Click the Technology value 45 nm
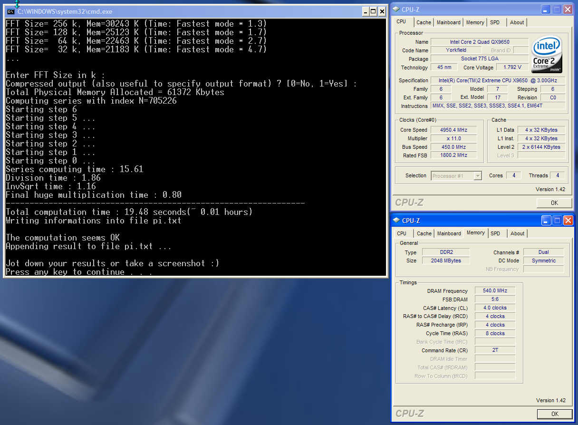This screenshot has height=425, width=578. 444,68
